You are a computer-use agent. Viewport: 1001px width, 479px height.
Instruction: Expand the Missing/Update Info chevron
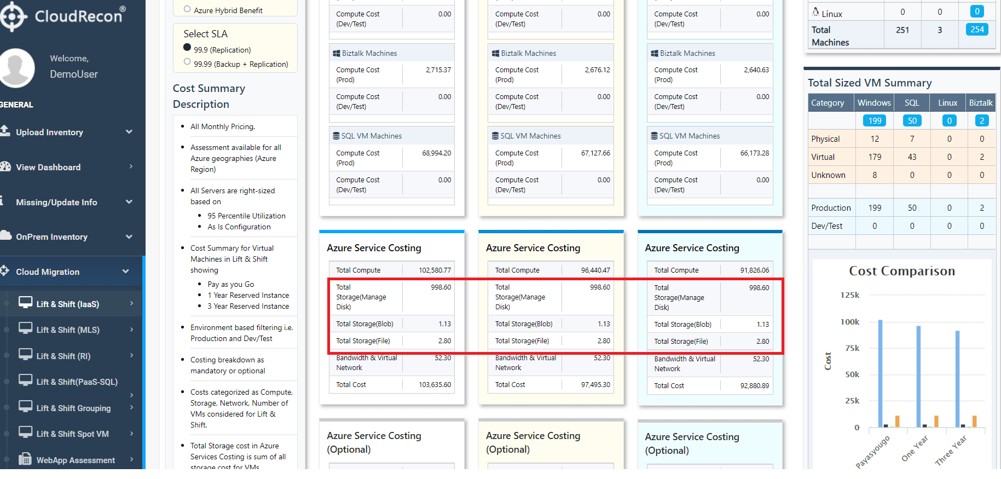tap(129, 202)
